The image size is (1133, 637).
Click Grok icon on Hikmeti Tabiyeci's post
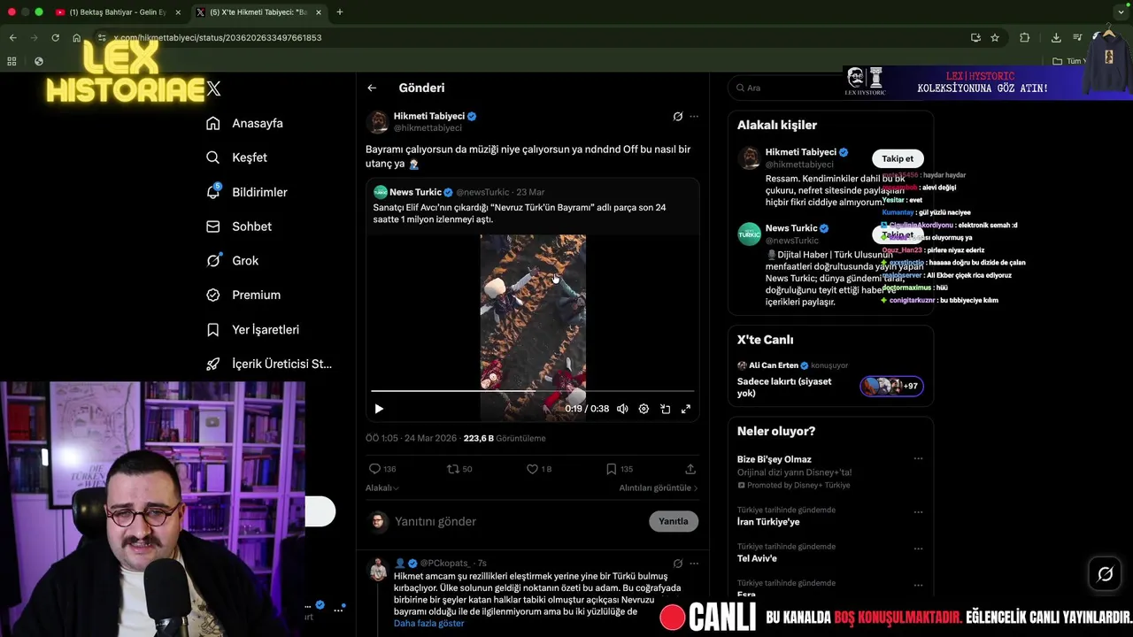coord(678,116)
